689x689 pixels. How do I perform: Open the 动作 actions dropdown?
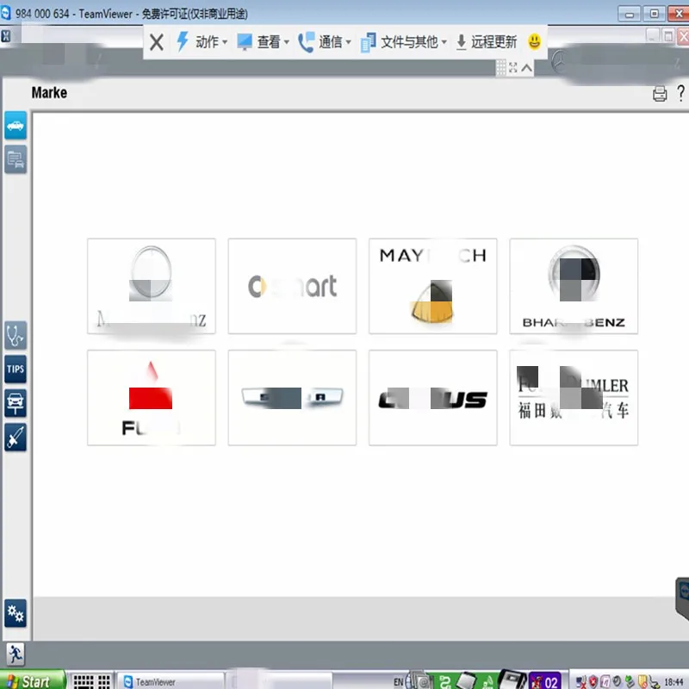(x=202, y=41)
